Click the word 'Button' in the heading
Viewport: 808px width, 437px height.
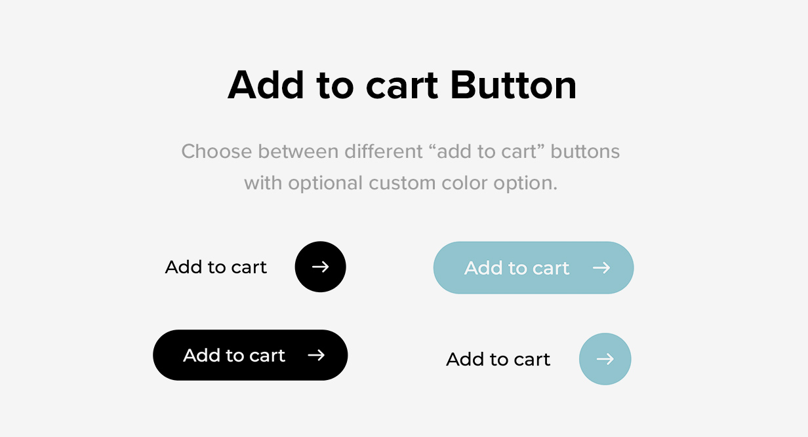pos(513,85)
